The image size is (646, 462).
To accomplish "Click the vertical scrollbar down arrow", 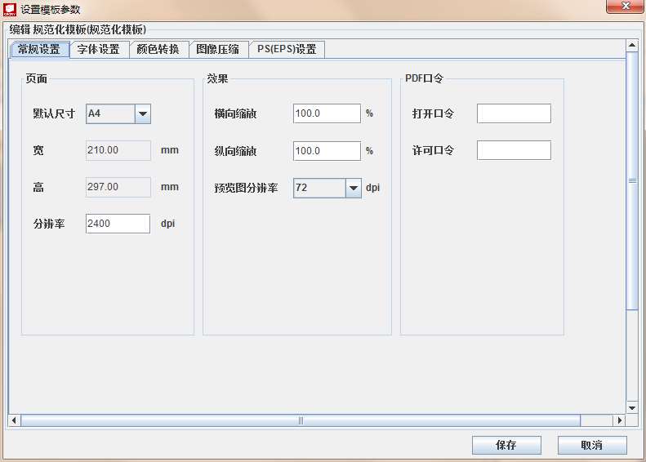I will (x=631, y=406).
